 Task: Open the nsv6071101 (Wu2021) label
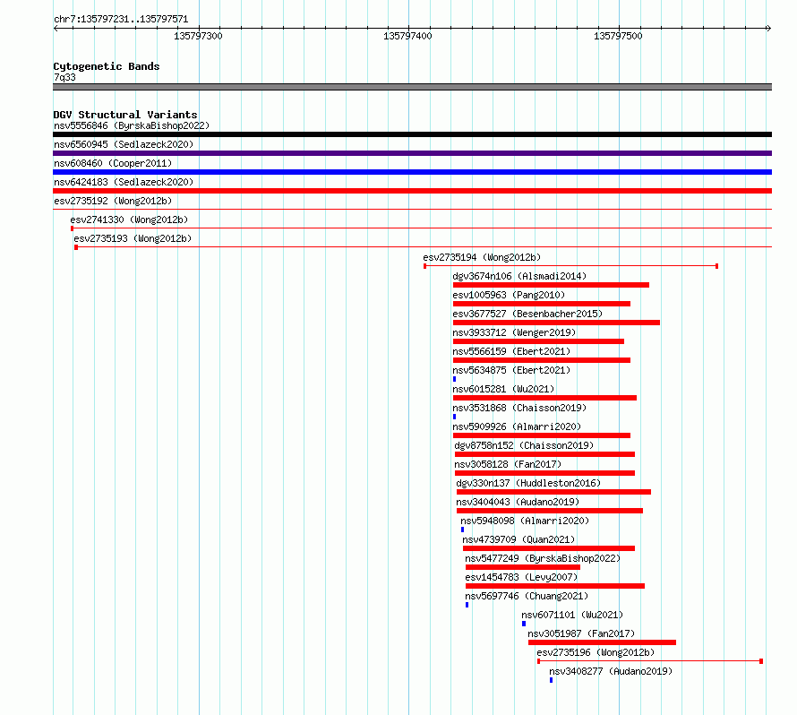click(x=572, y=615)
